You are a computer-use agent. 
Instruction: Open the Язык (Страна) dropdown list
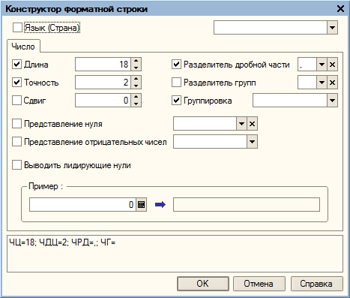tap(332, 28)
